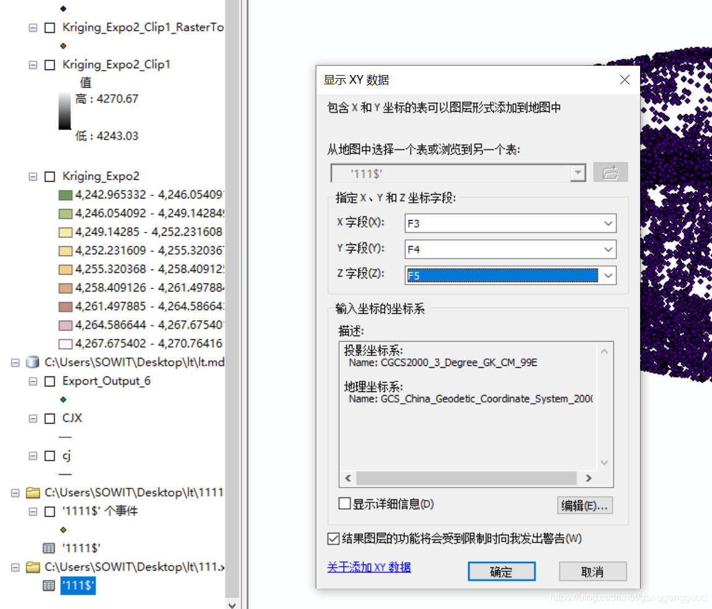Viewport: 712px width, 609px height.
Task: Click the blue line symbol under CJX
Action: [65, 437]
